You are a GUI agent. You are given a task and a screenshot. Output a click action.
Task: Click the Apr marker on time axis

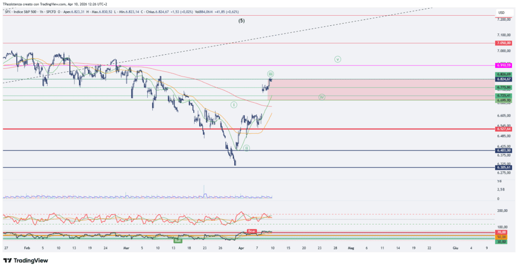tap(242, 248)
